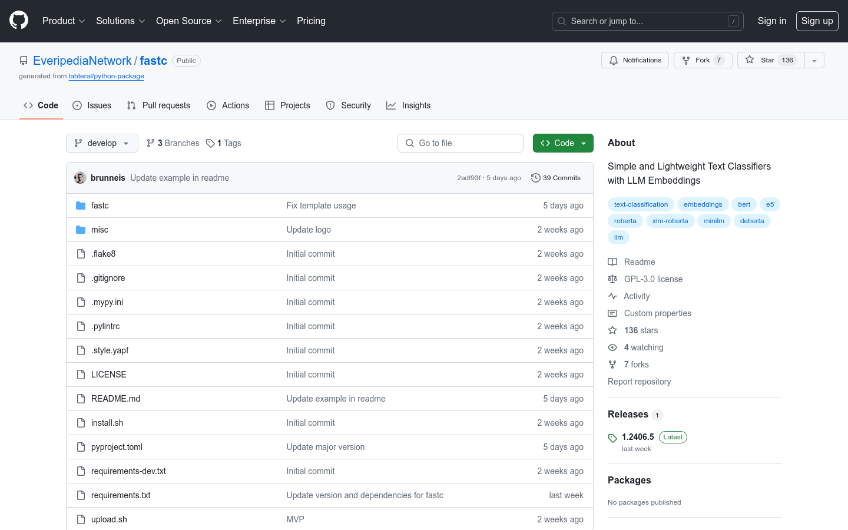Click the star icon beside 136 stars
Screen dimensions: 848x530
(x=612, y=330)
